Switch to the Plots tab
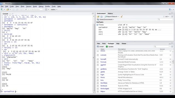This screenshot has height=98, width=175. pyautogui.click(x=104, y=44)
